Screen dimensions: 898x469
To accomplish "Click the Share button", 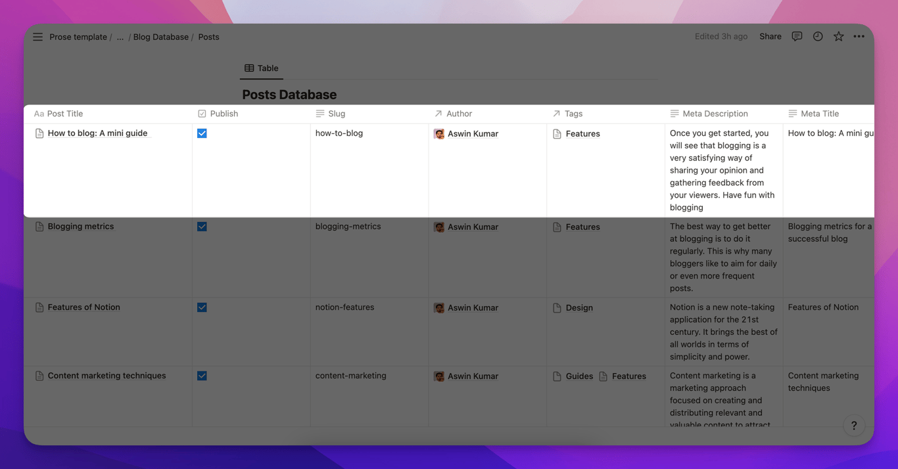I will [770, 37].
